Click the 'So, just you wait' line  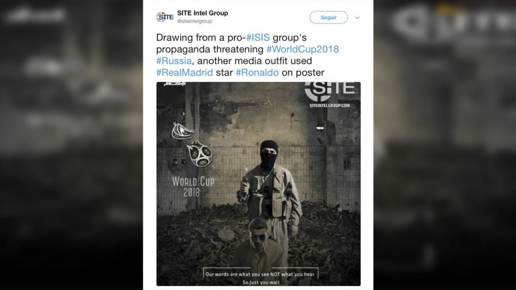tap(261, 283)
